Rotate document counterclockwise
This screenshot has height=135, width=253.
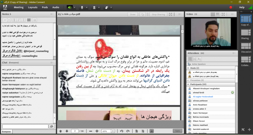pyautogui.click(x=122, y=131)
